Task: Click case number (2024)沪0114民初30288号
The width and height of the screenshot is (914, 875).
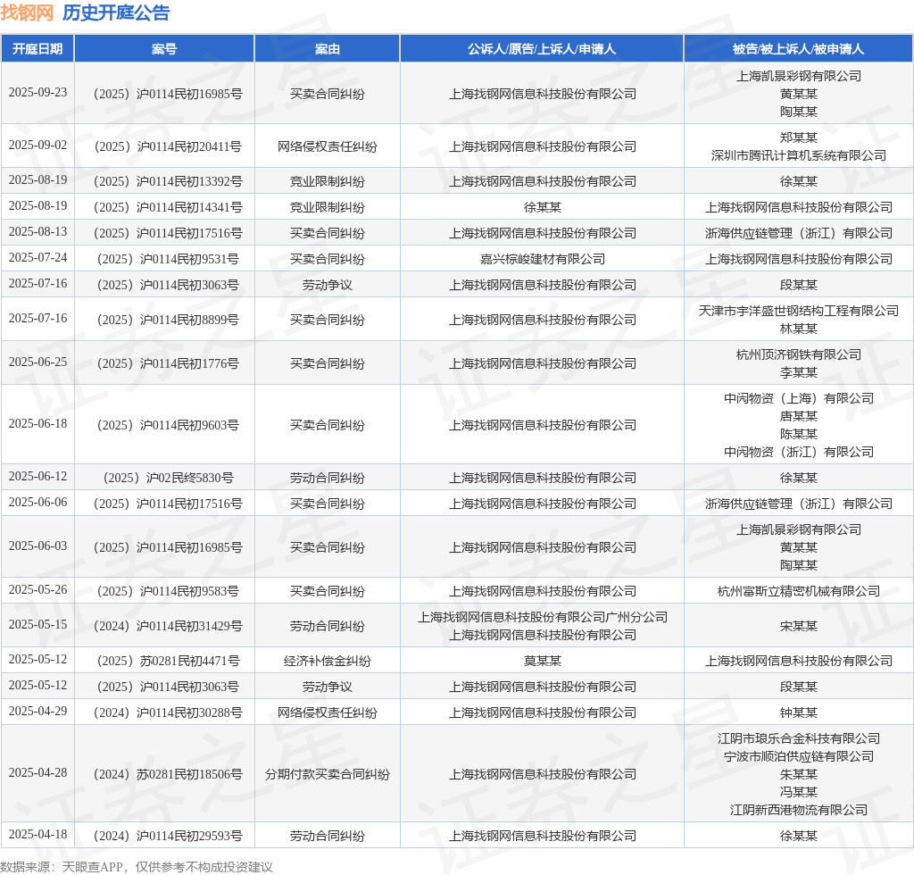Action: pos(168,712)
